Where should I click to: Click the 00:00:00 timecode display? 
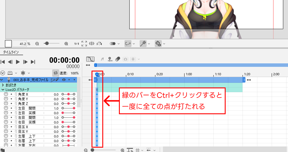click(64, 60)
